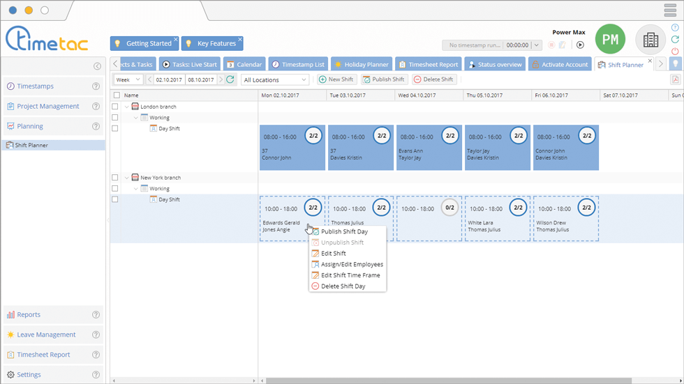Open help for Leave Management item
Viewport: 684px width, 384px height.
click(96, 335)
